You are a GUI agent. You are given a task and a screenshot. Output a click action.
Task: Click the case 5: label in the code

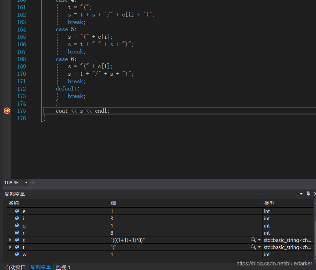click(66, 29)
